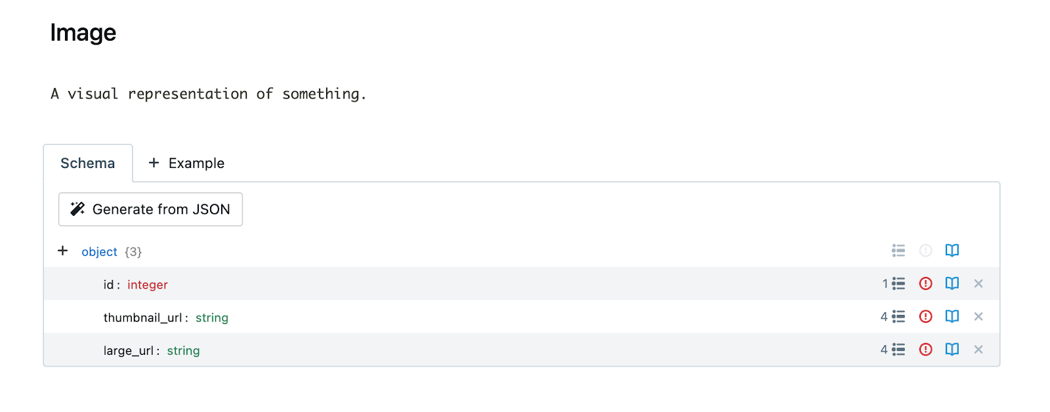Screen dimensions: 1050x412
Task: Delete the thumbnail_url property
Action: 978,316
